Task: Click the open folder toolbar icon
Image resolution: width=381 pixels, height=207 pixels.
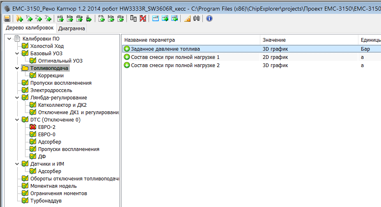Action: 19,18
